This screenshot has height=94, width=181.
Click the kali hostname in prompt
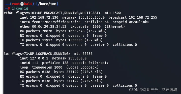click(28, 4)
